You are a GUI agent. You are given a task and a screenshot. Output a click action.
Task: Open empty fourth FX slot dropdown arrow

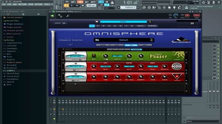pos(76,84)
